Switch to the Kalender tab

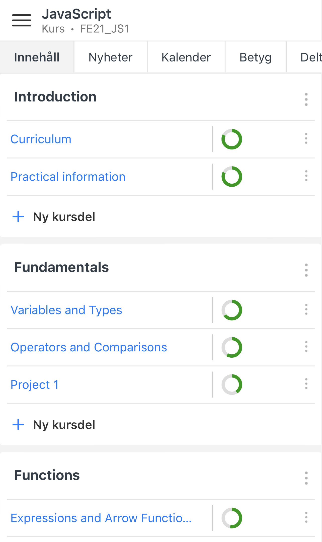[186, 57]
